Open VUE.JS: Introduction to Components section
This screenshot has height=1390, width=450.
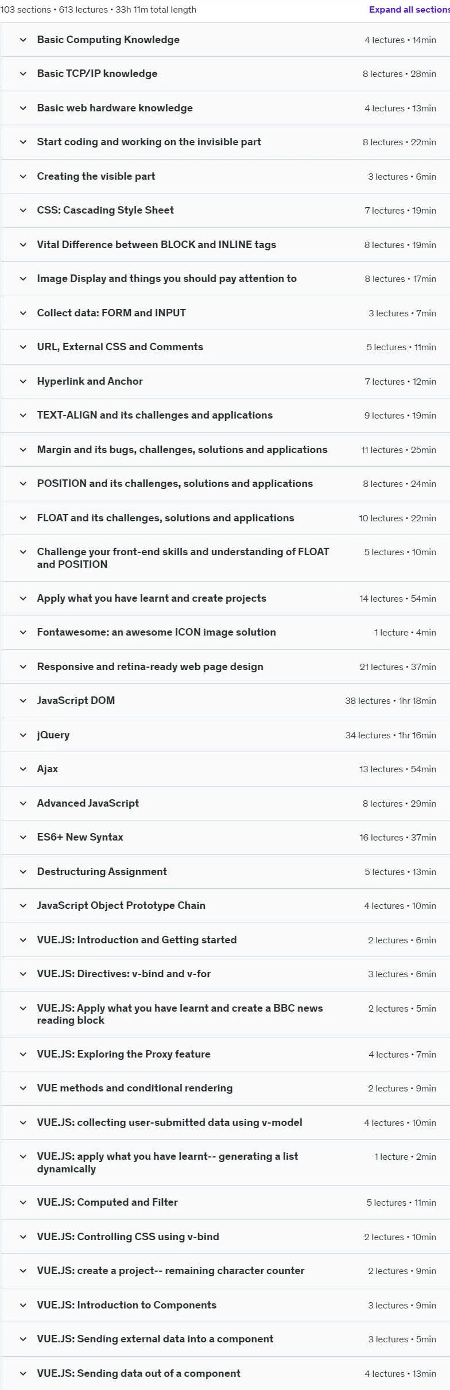point(127,1305)
